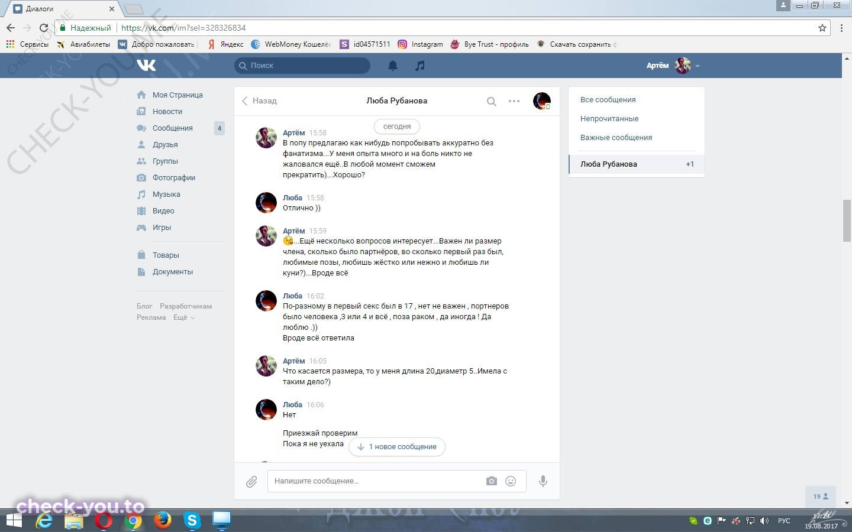The height and width of the screenshot is (532, 852).
Task: Attach a photo with camera icon
Action: (x=492, y=481)
